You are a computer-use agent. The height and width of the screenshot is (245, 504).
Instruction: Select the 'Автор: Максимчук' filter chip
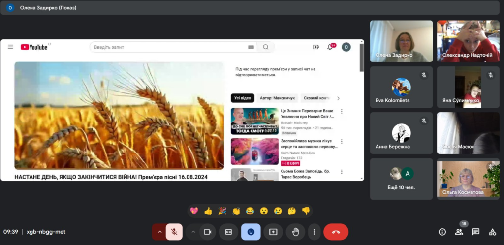pos(277,98)
